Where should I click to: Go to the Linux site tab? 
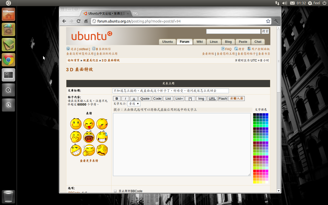[214, 42]
